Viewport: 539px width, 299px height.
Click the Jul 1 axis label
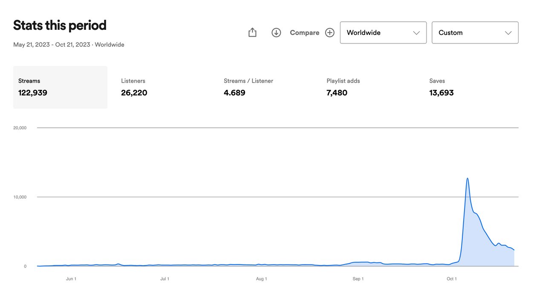click(164, 279)
